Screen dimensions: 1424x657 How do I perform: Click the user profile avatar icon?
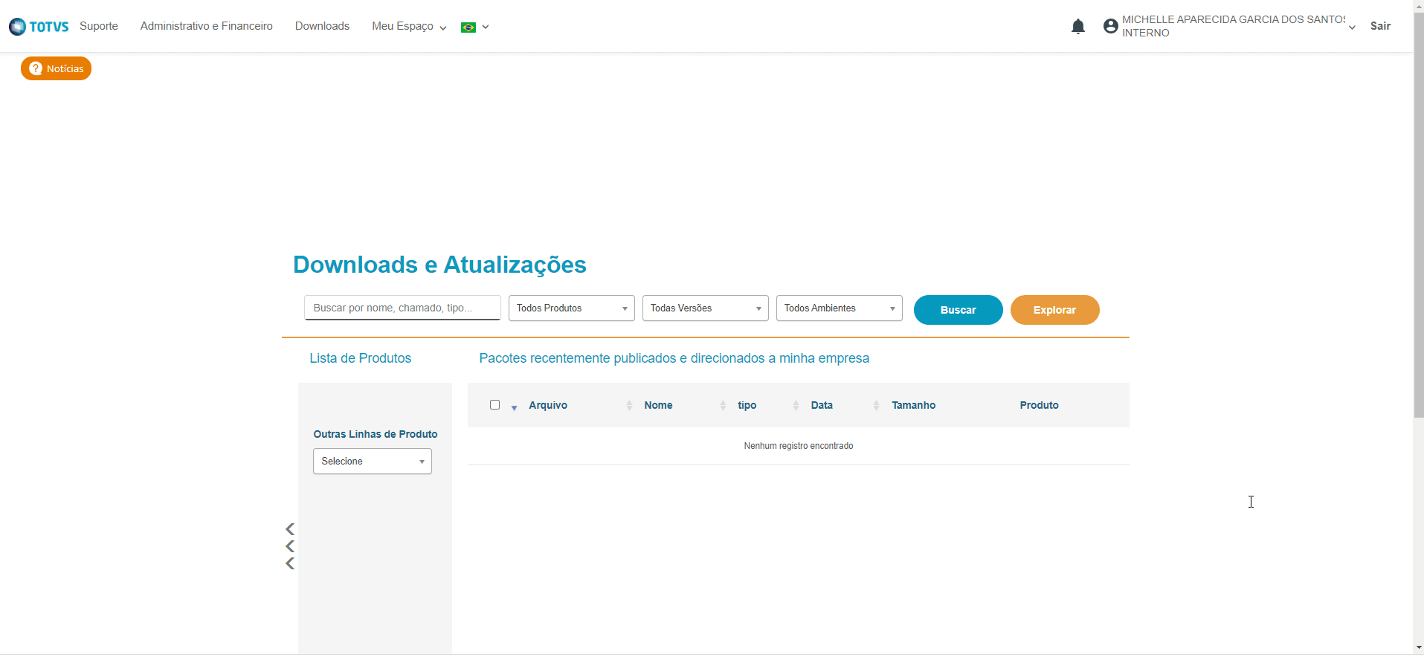coord(1110,26)
